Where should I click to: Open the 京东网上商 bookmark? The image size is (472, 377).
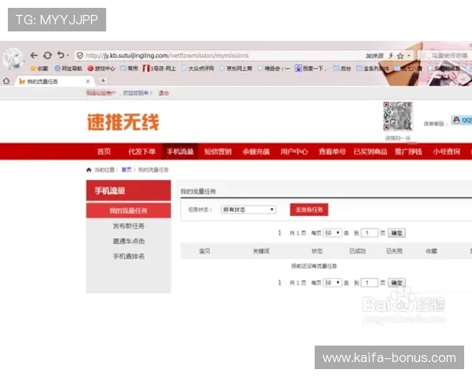tap(236, 68)
